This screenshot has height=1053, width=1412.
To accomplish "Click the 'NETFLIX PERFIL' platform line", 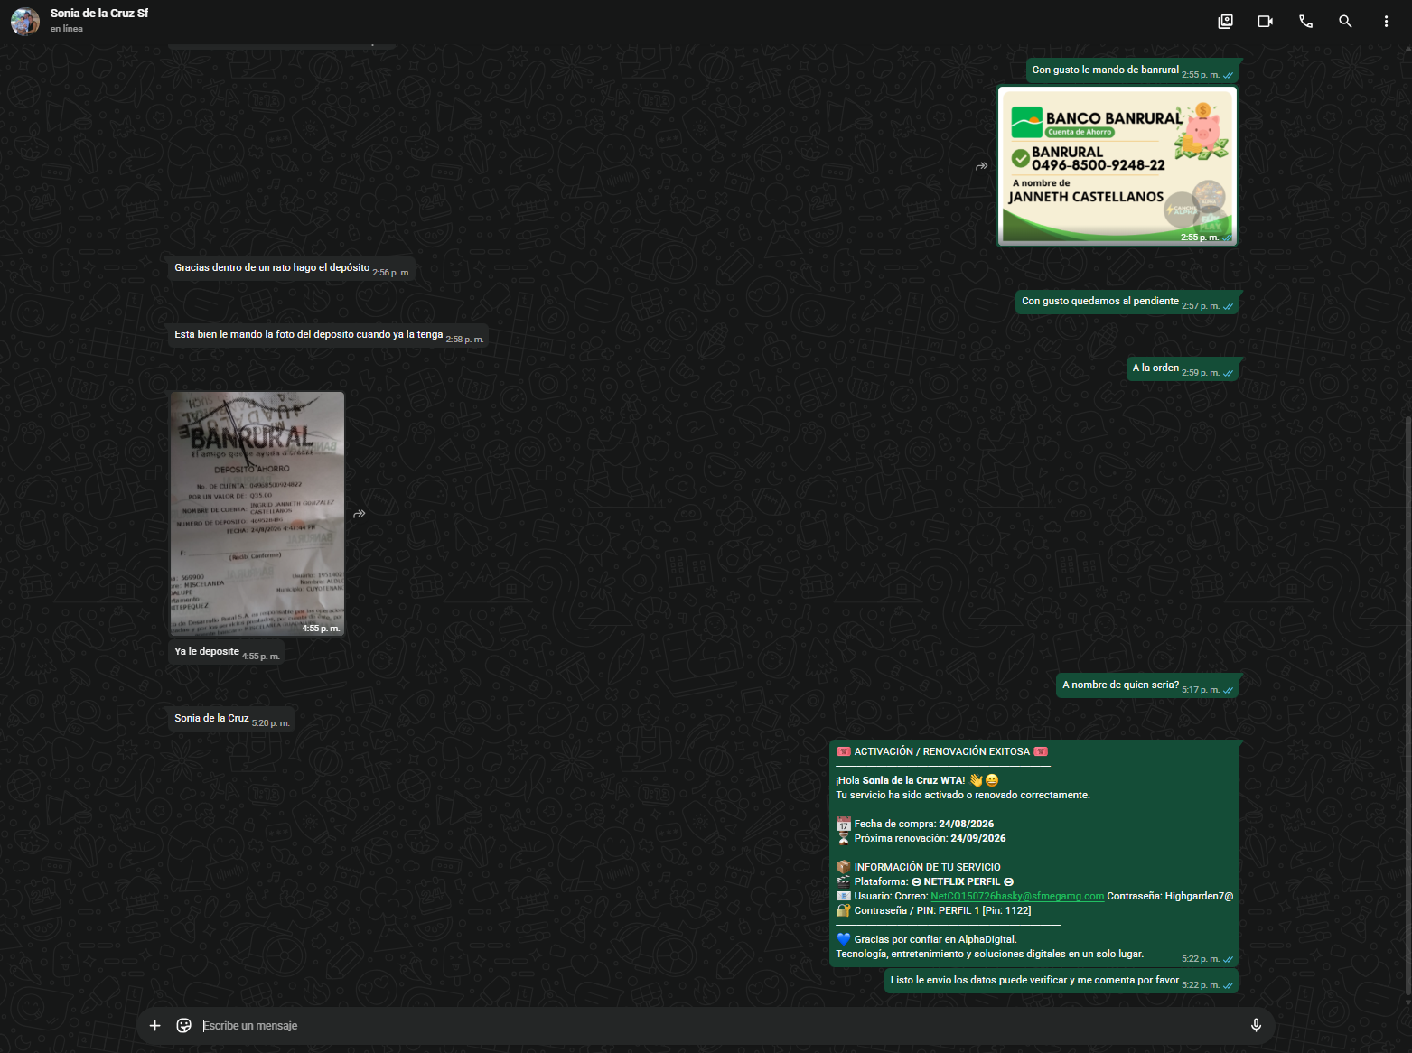I will click(x=925, y=881).
